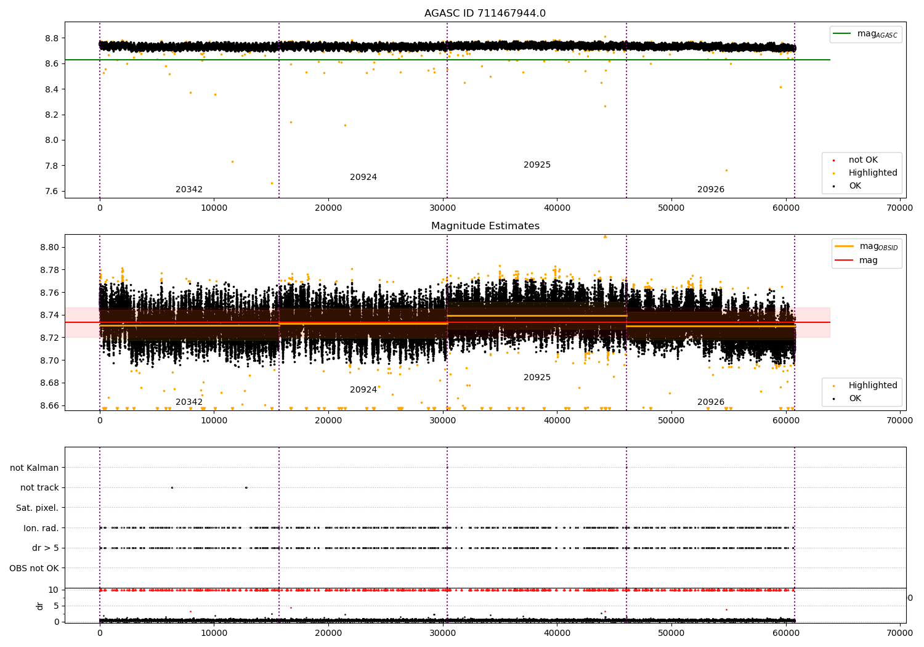Select the mag AGASC legend entry in top panel

coord(865,35)
